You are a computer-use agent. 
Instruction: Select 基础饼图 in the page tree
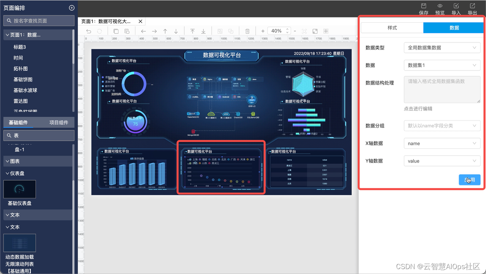[x=23, y=79]
